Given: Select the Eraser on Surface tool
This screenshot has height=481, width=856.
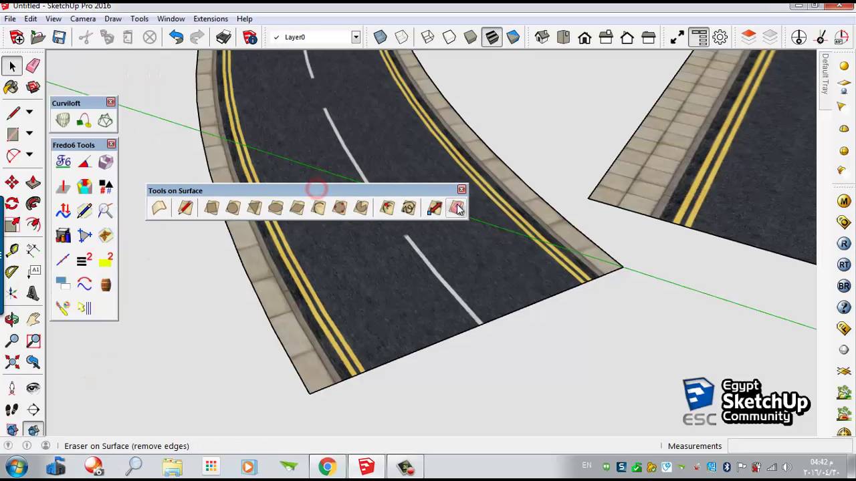Looking at the screenshot, I should pos(456,208).
